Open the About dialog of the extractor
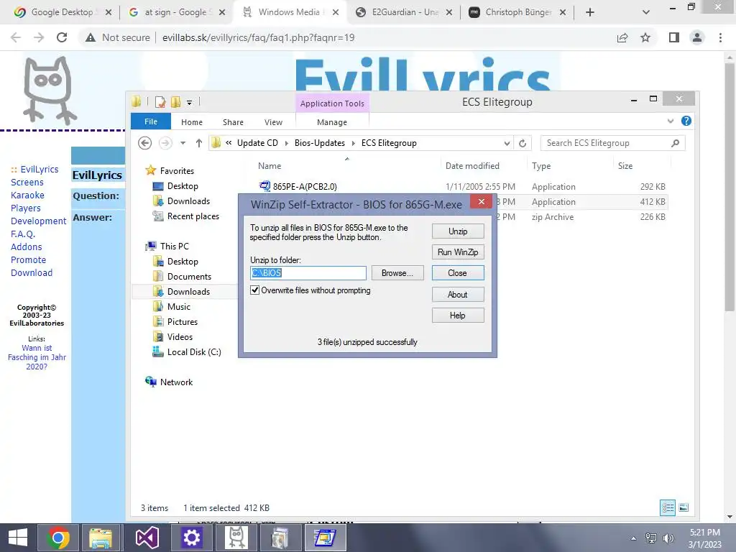The width and height of the screenshot is (736, 552). 458,294
